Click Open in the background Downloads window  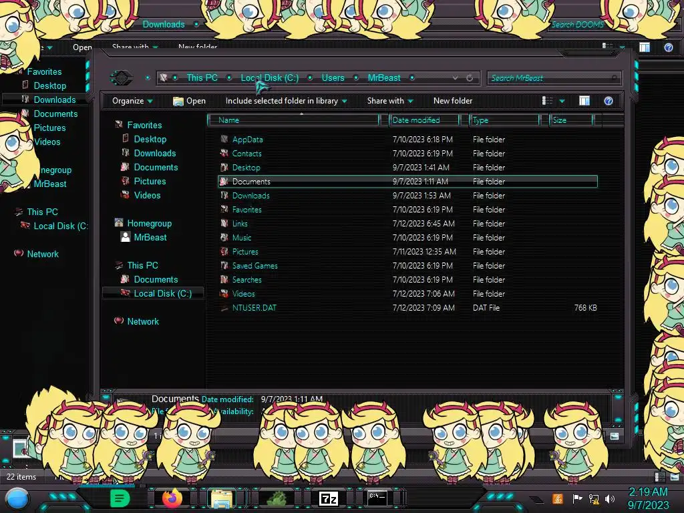click(82, 47)
